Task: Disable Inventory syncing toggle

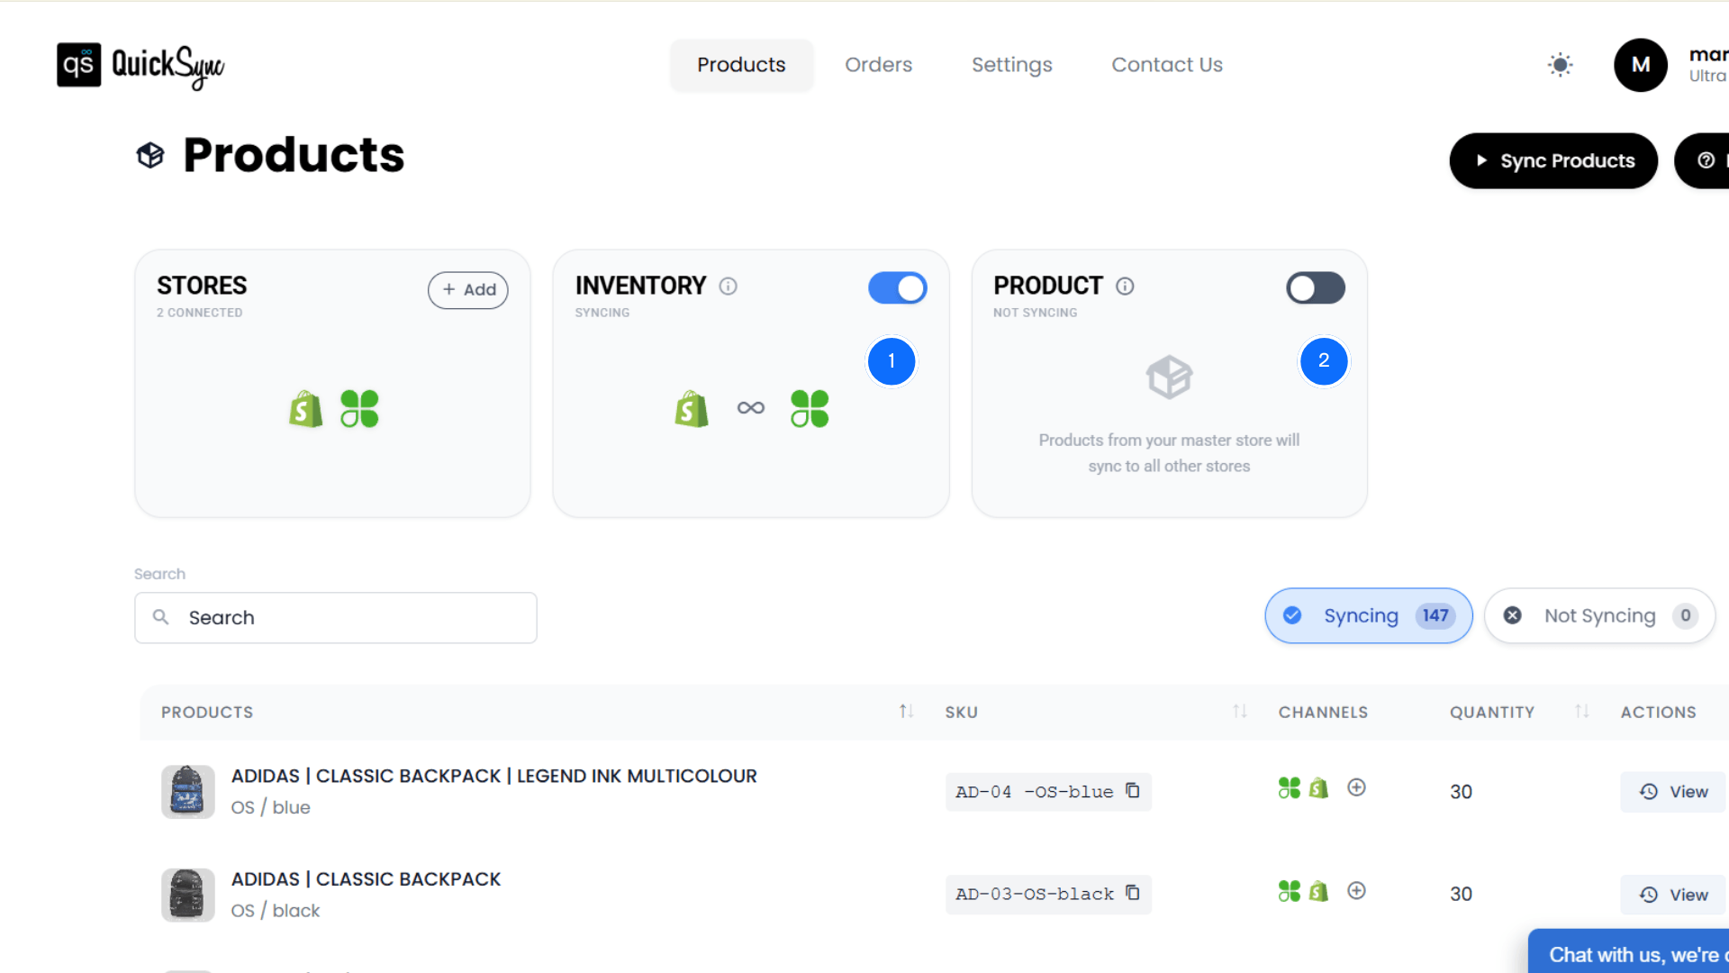Action: pos(897,287)
